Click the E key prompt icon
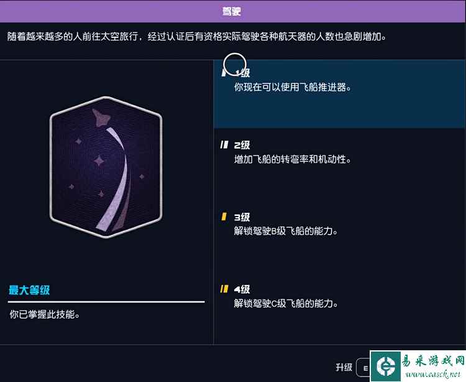 pyautogui.click(x=364, y=368)
